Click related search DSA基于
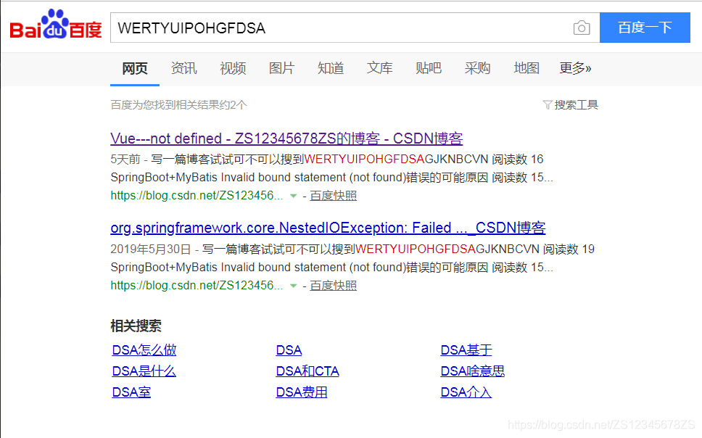 click(x=466, y=350)
